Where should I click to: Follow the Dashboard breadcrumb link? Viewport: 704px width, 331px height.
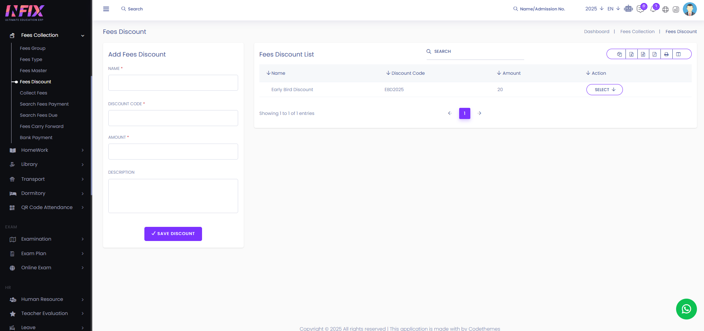click(597, 32)
